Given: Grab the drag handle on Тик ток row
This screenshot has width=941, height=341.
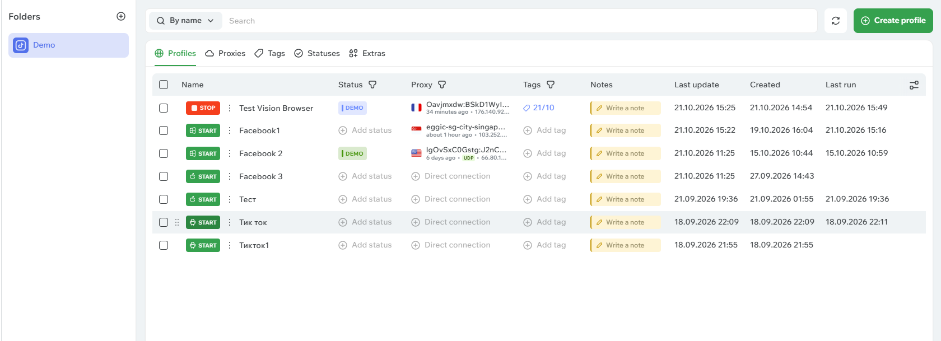Looking at the screenshot, I should (177, 222).
